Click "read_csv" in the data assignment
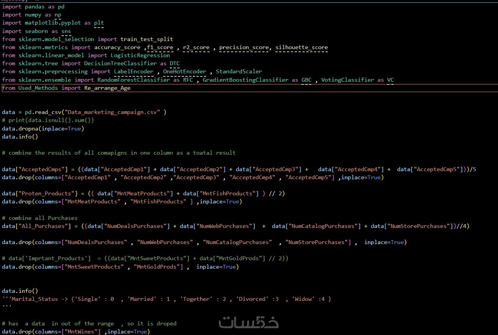Image resolution: width=498 pixels, height=335 pixels. coord(48,112)
